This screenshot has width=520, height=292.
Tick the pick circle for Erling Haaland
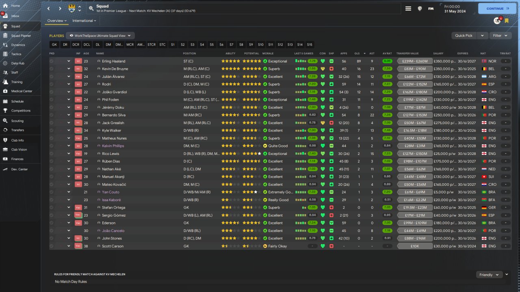pyautogui.click(x=52, y=61)
